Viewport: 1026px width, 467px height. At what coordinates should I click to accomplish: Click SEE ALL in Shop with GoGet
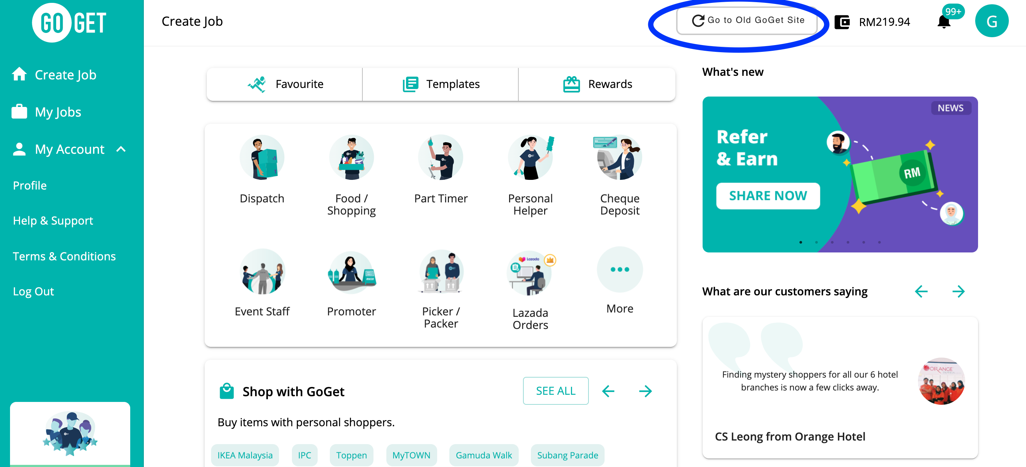point(555,391)
